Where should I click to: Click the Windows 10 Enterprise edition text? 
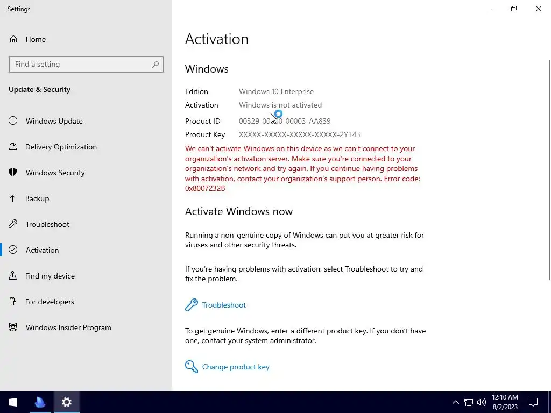pos(276,91)
